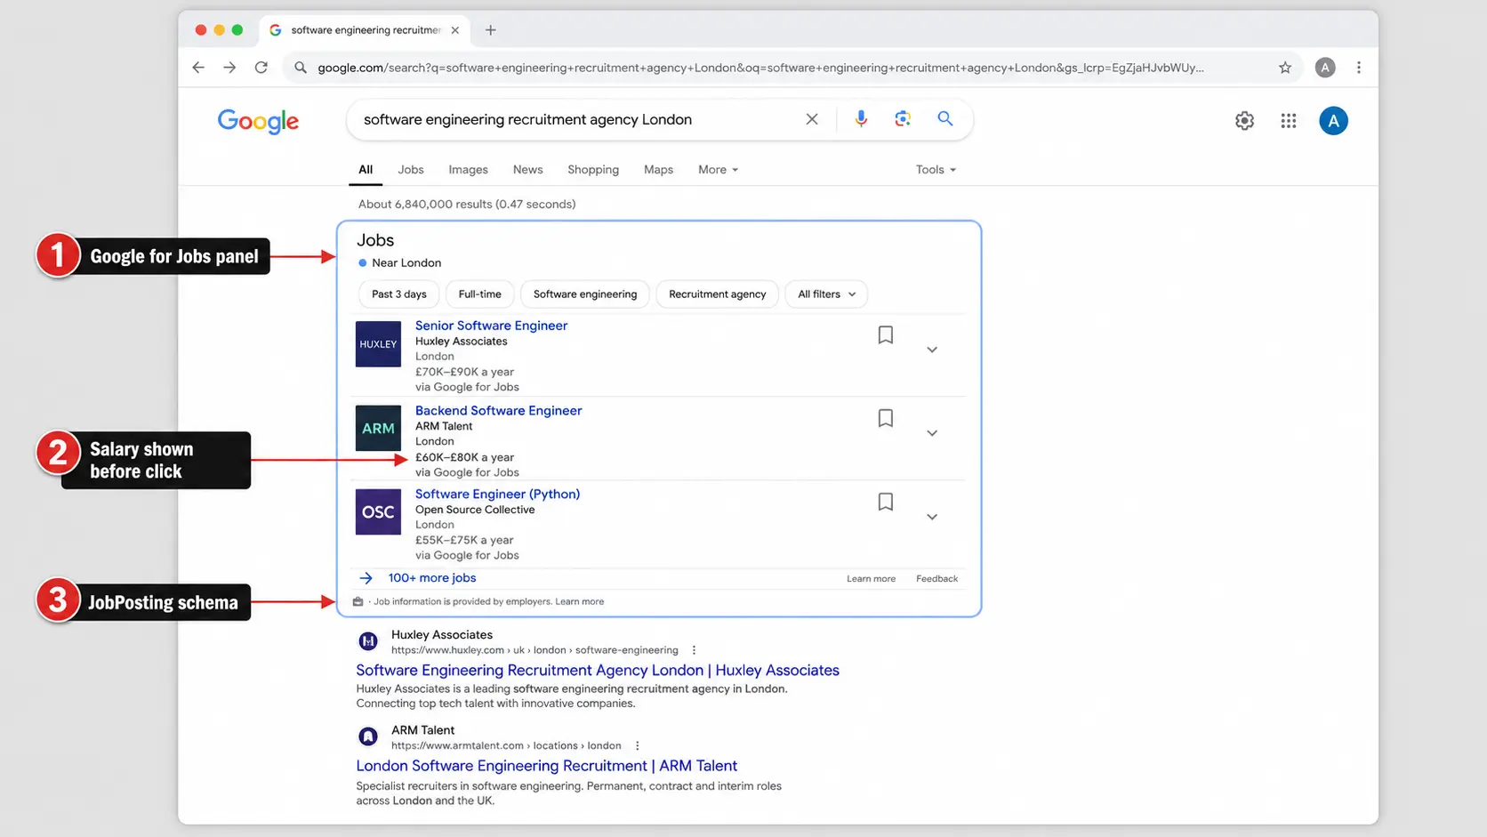The width and height of the screenshot is (1487, 837).
Task: Click Learn more beside Feedback
Action: click(872, 579)
